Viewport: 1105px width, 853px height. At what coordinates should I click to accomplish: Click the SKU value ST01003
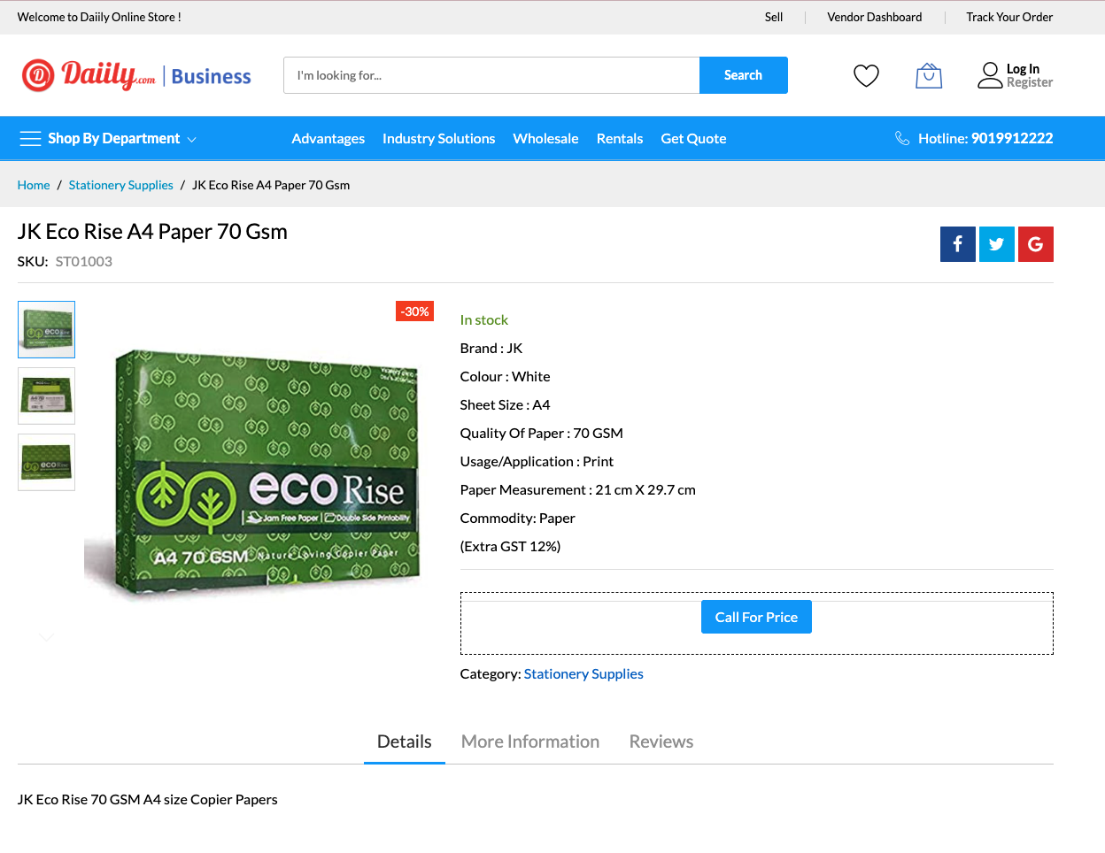pyautogui.click(x=84, y=262)
